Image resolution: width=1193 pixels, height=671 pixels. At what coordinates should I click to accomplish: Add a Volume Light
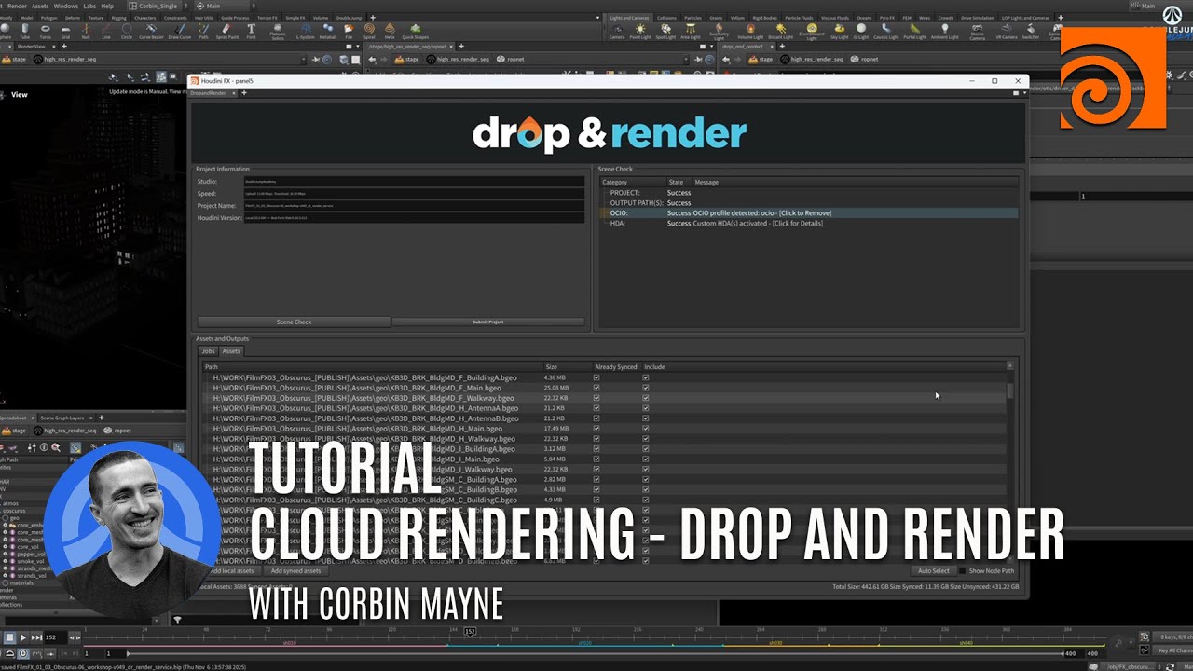750,31
